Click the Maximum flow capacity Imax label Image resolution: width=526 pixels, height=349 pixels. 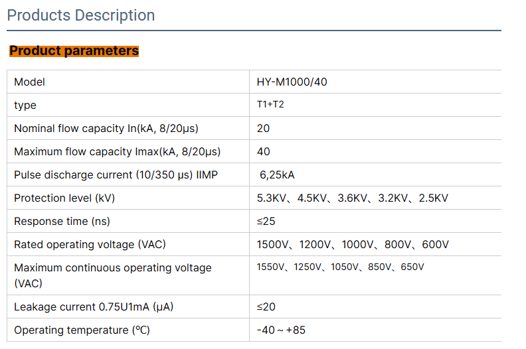[x=117, y=152]
